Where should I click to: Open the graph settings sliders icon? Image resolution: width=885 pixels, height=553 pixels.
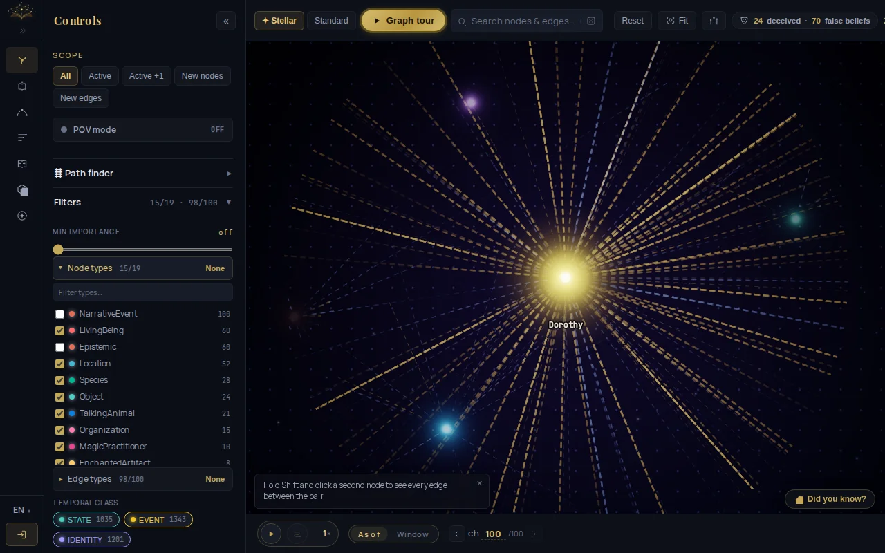coord(714,21)
